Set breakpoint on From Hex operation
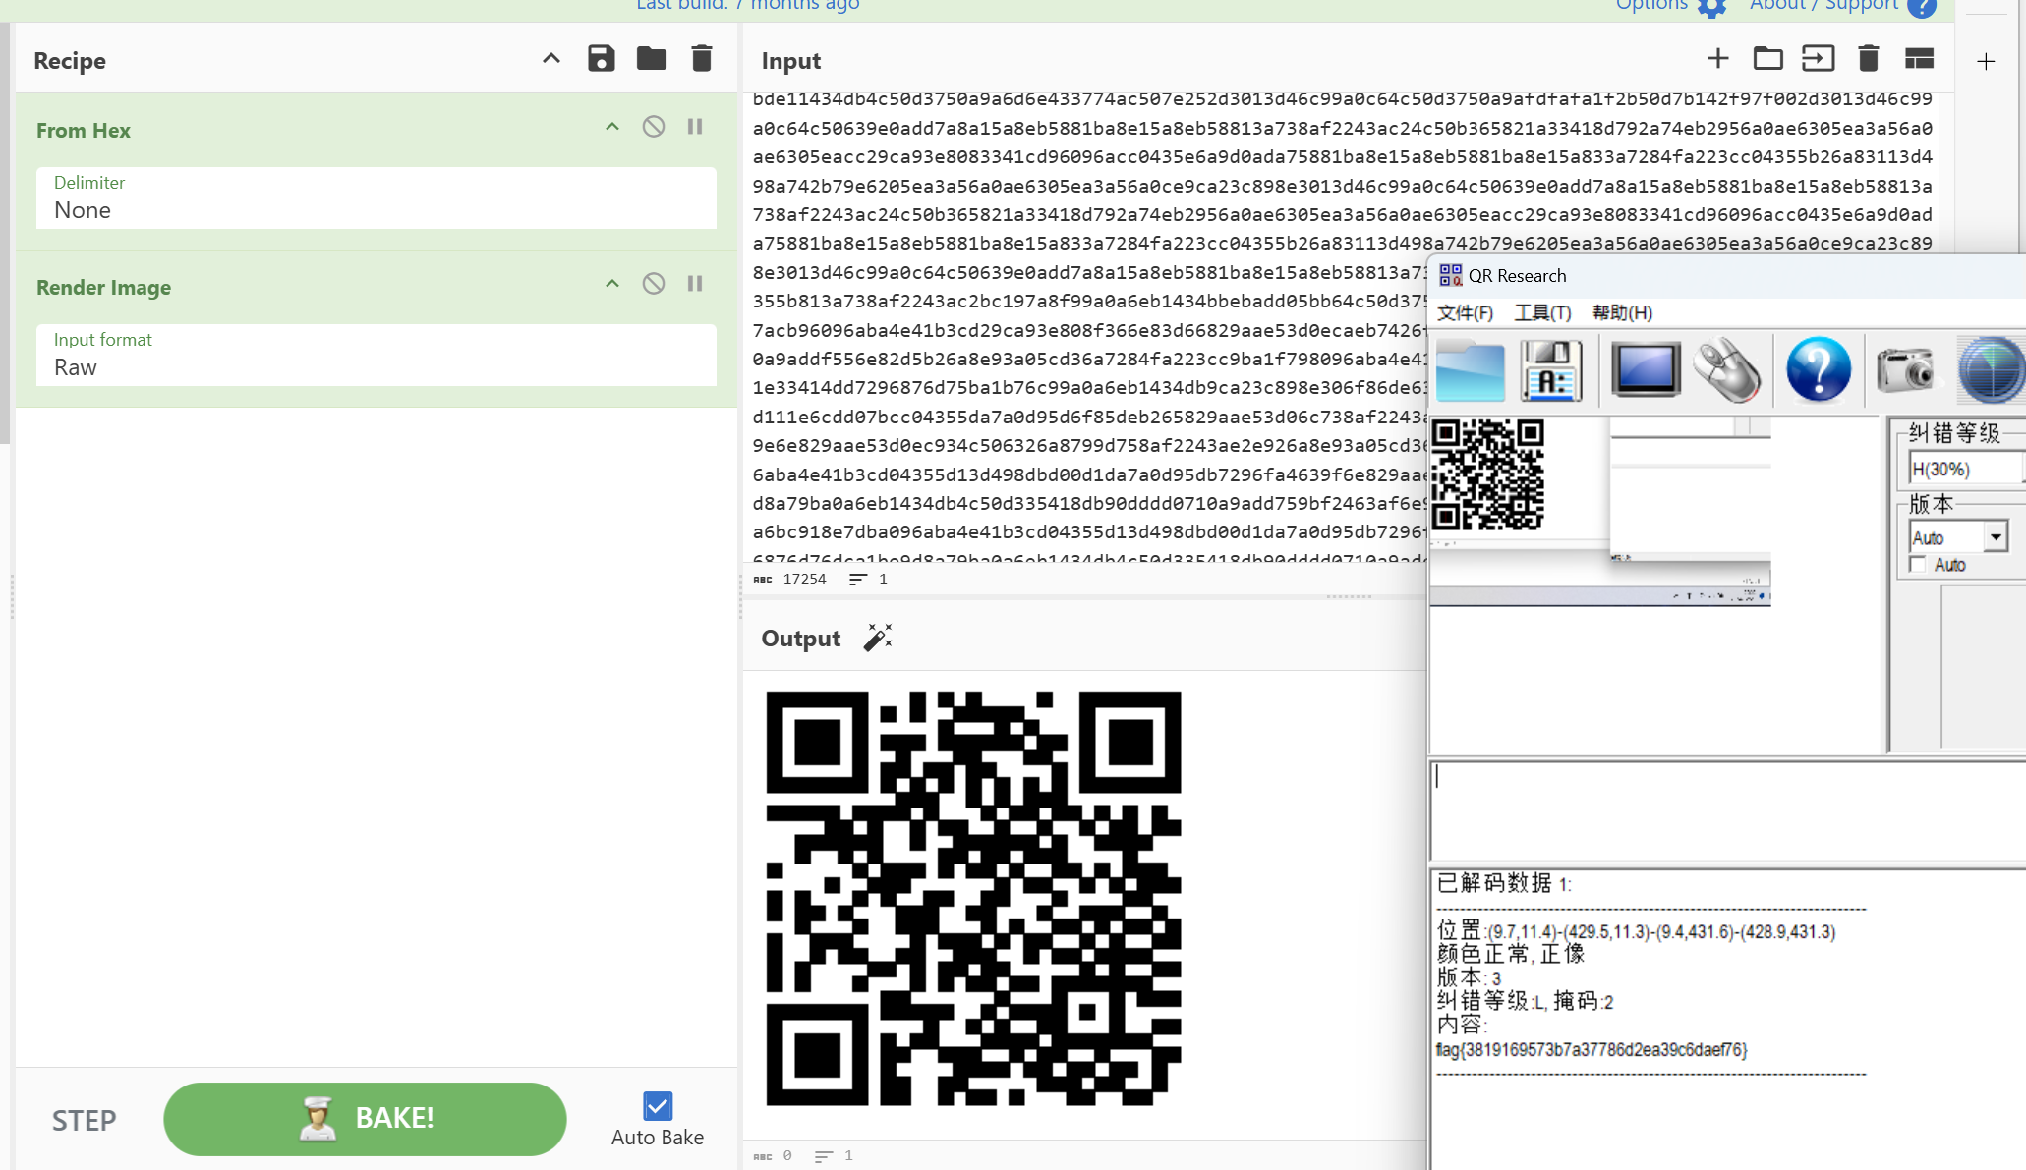 [x=695, y=127]
